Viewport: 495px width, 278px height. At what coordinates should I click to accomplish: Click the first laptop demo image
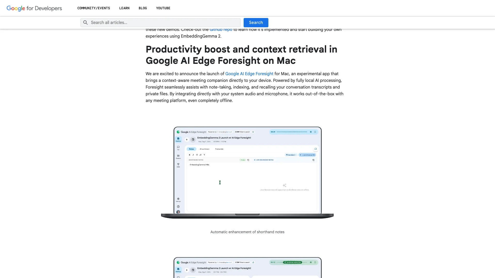[247, 172]
